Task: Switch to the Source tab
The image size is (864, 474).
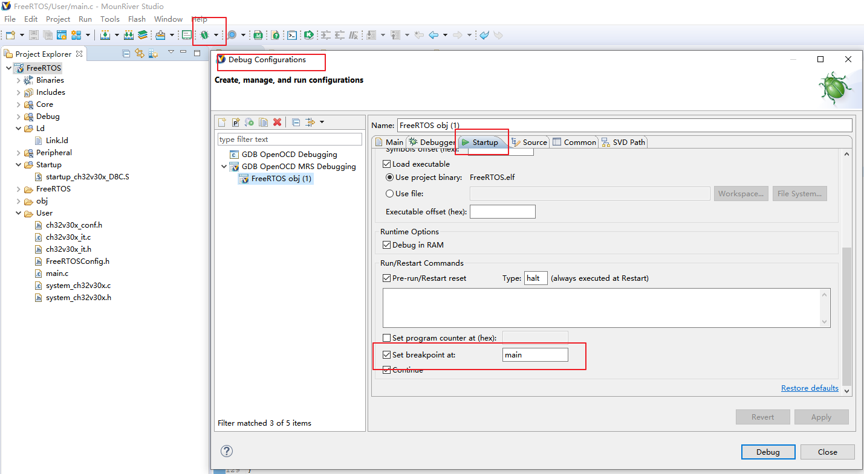Action: point(529,142)
